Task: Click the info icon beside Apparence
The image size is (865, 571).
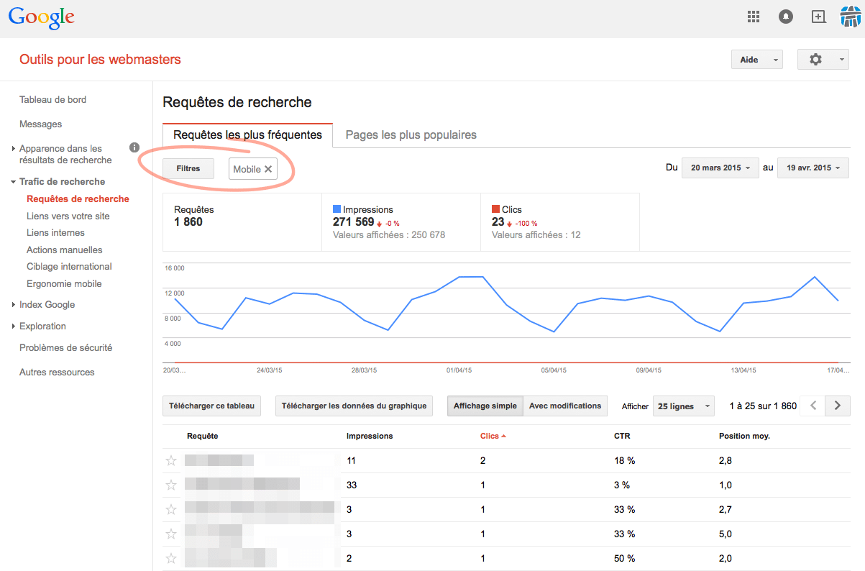Action: 134,148
